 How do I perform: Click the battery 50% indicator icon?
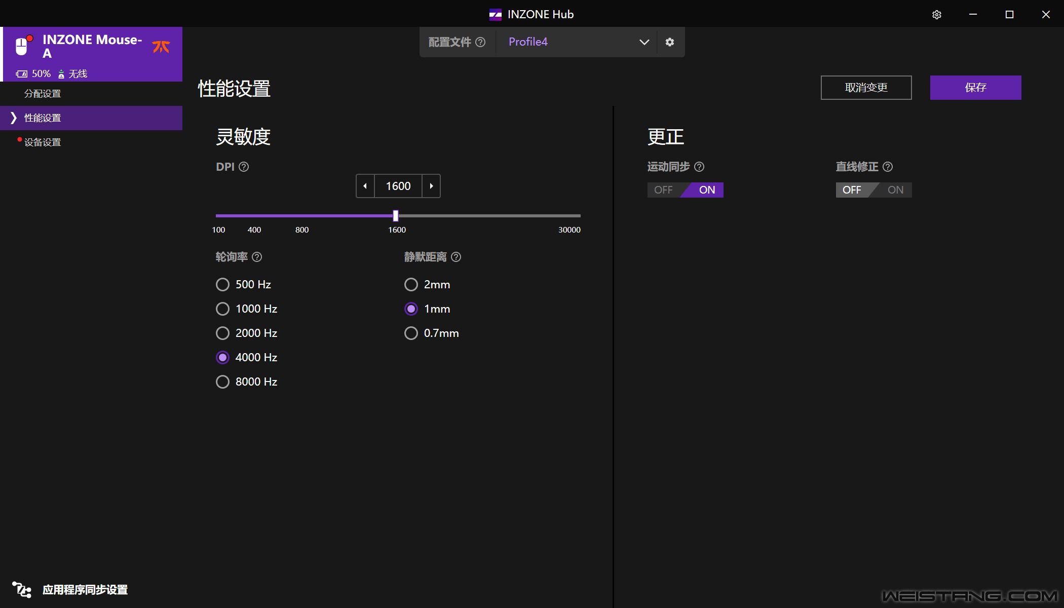(x=21, y=74)
